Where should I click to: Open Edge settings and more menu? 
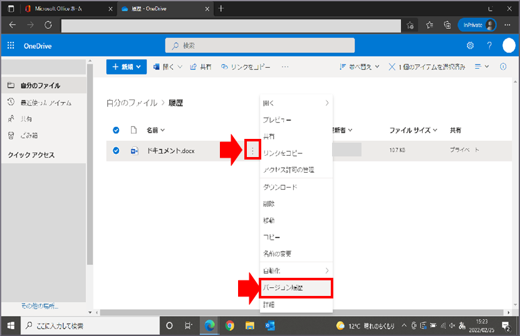[507, 25]
